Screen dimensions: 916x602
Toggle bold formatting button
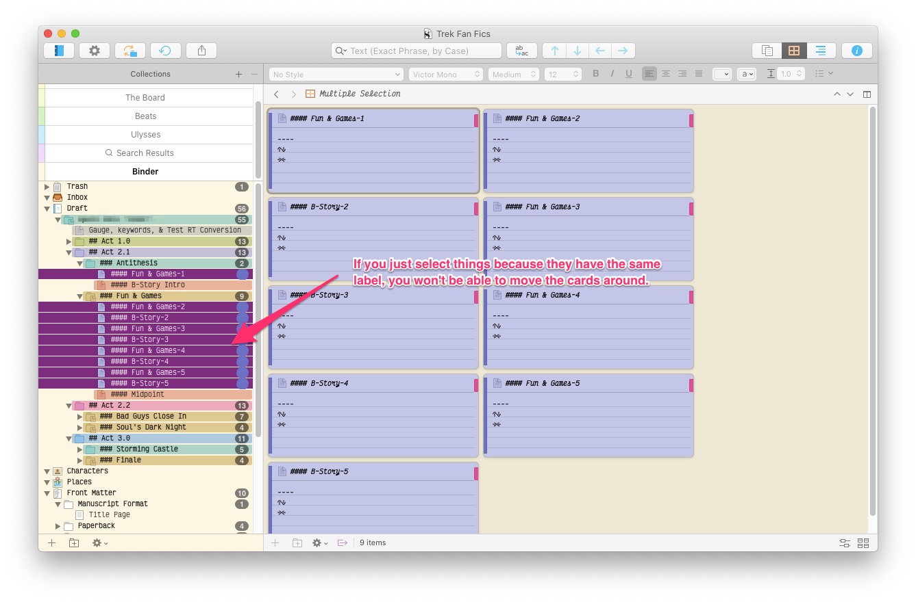(595, 74)
